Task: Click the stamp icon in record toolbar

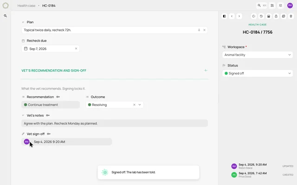Action: pos(269,16)
